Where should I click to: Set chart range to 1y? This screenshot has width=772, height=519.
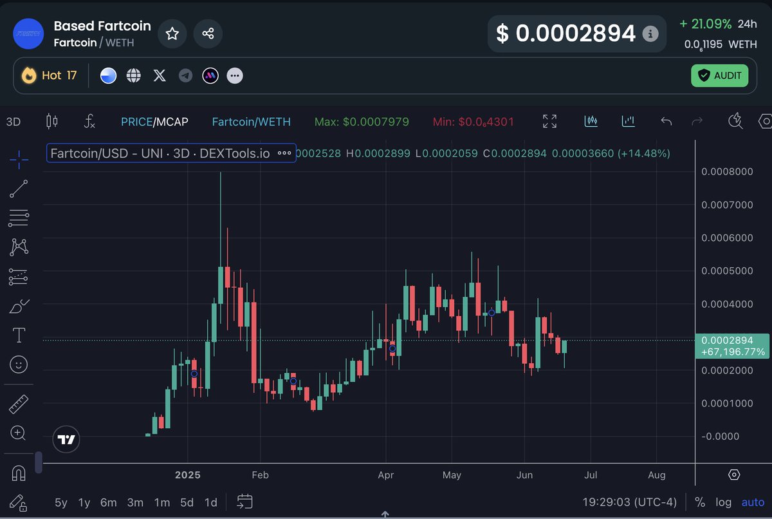tap(84, 502)
